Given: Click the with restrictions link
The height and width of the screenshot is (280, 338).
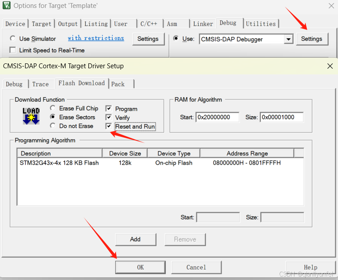Looking at the screenshot, I should 96,38.
